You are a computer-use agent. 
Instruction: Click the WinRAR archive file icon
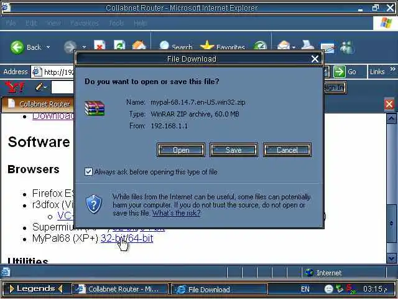(95, 108)
